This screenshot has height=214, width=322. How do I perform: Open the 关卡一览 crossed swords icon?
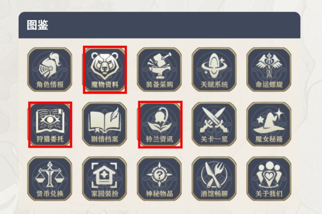(x=214, y=124)
